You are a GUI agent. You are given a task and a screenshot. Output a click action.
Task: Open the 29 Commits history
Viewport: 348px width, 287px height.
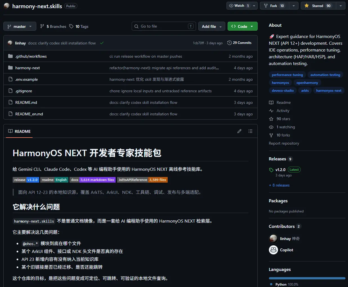tap(239, 43)
